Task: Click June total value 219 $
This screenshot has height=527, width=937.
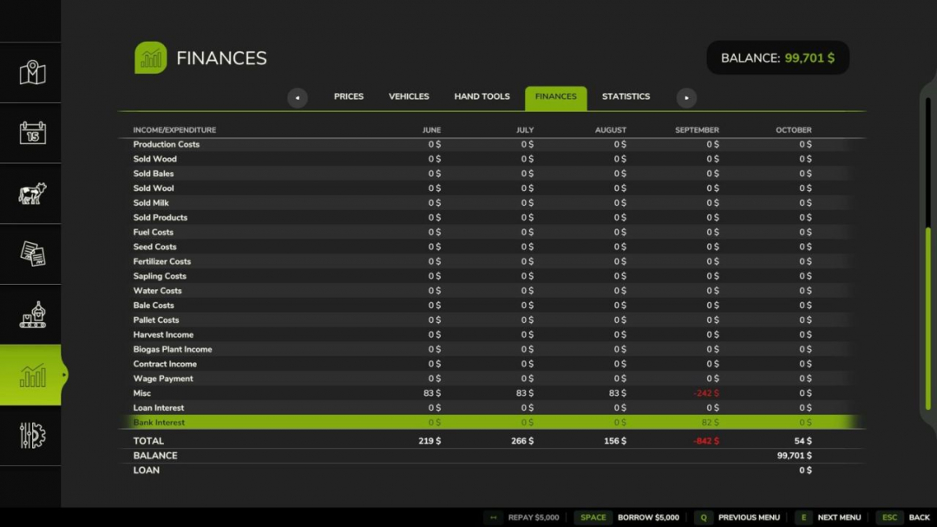Action: point(429,441)
